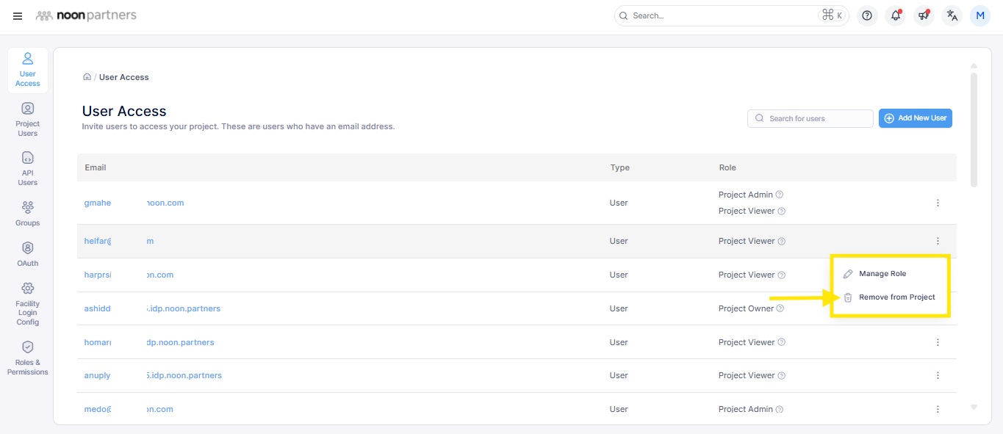The image size is (1003, 434).
Task: Open Facility Login Config page
Action: pyautogui.click(x=28, y=303)
